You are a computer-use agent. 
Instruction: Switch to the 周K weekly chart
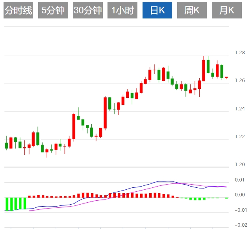(x=192, y=10)
